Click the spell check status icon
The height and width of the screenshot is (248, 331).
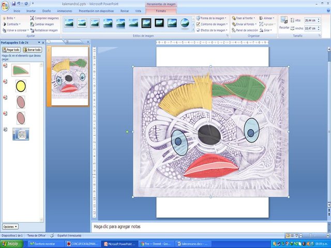pos(52,236)
